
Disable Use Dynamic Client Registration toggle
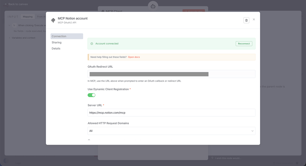(92, 95)
